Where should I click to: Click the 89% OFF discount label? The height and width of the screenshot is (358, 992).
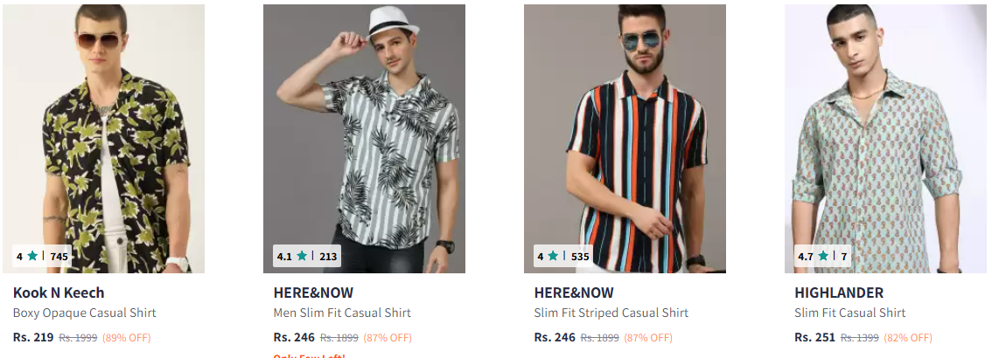tap(127, 338)
